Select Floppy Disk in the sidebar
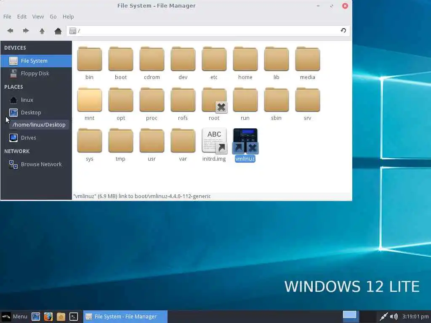This screenshot has height=323, width=431. (x=36, y=73)
